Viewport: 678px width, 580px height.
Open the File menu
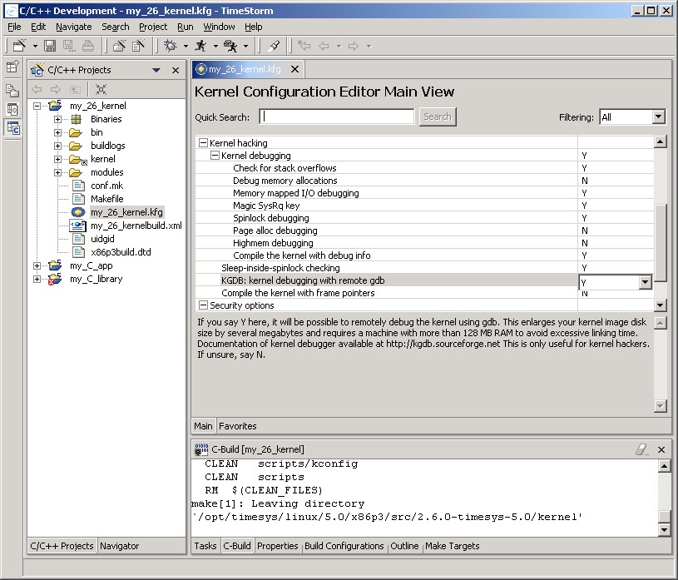14,27
